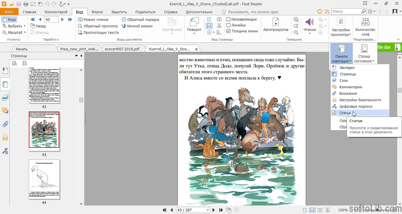Uncheck Толщина линии line weight

pos(228,31)
